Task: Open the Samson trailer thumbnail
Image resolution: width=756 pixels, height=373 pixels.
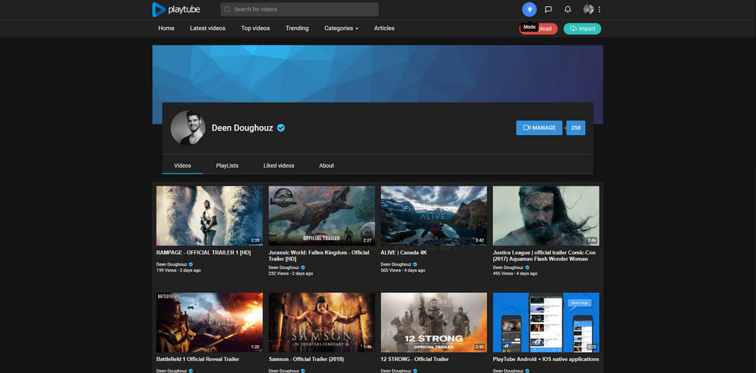Action: pos(321,322)
